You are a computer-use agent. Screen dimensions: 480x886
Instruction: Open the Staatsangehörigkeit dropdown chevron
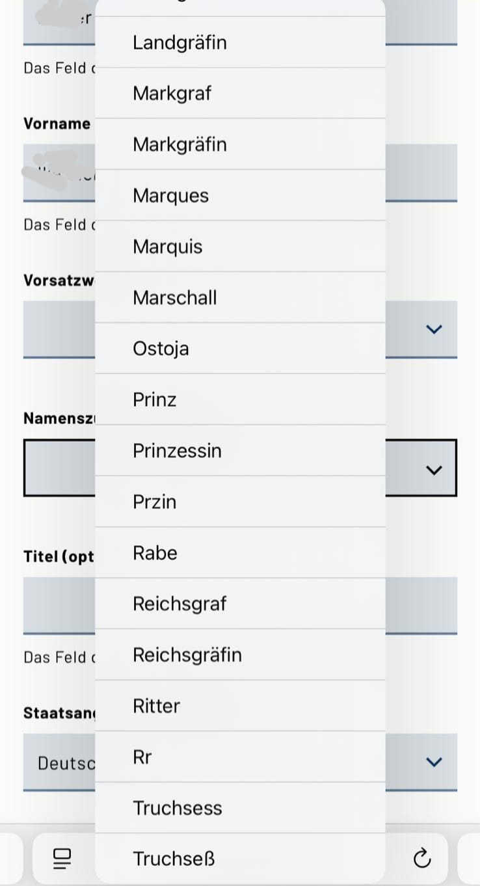tap(433, 762)
